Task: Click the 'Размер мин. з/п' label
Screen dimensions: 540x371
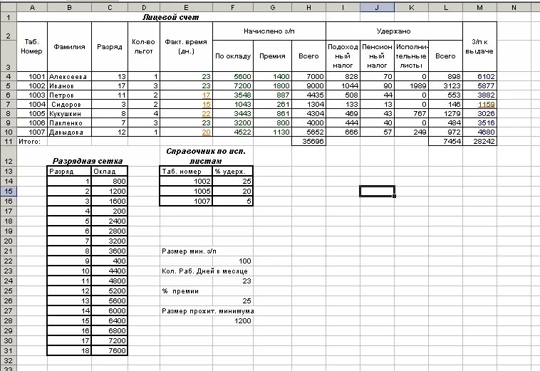Action: click(x=189, y=251)
